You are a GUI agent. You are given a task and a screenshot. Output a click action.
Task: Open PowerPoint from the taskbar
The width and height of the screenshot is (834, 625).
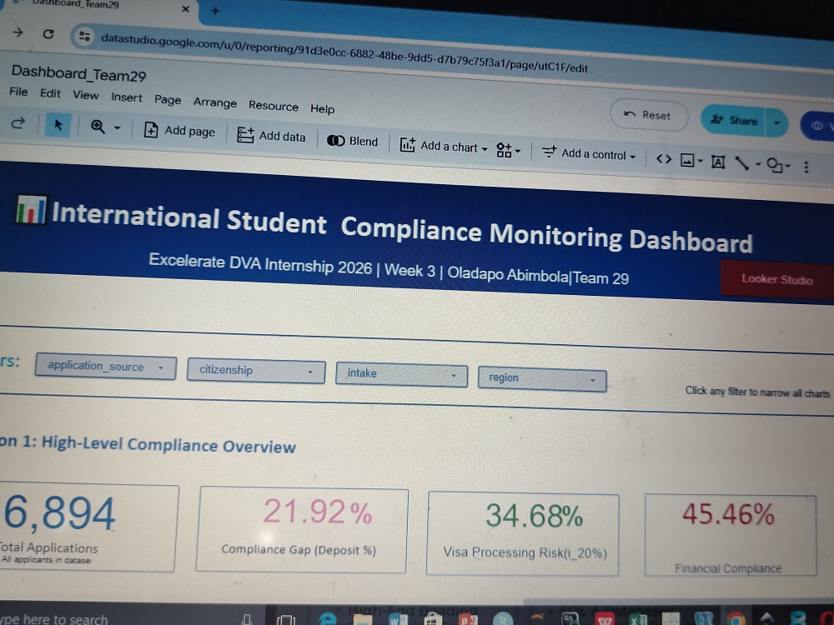point(468,619)
